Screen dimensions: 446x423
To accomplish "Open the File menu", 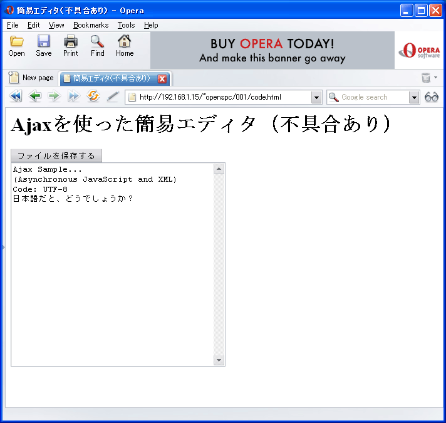I will coord(13,25).
